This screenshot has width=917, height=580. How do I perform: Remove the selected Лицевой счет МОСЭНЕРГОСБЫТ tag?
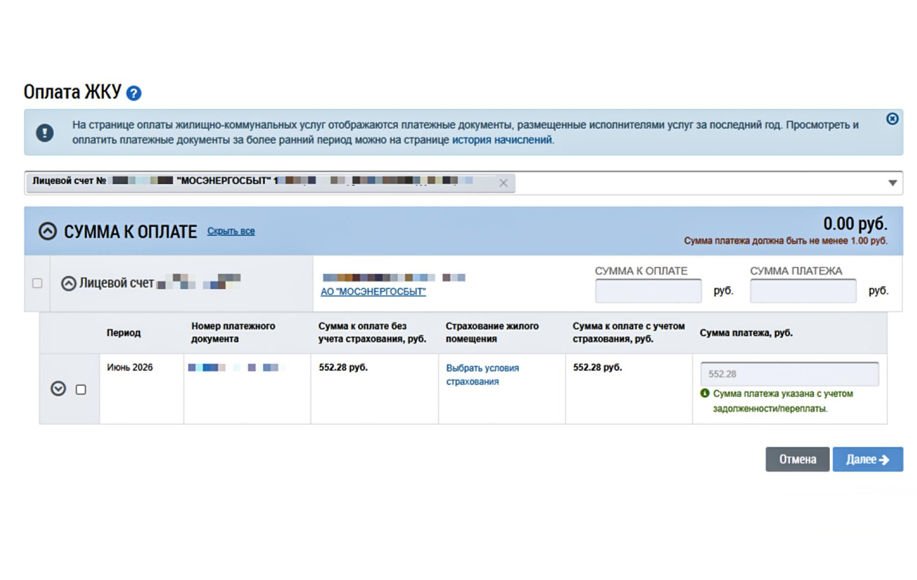click(x=503, y=183)
